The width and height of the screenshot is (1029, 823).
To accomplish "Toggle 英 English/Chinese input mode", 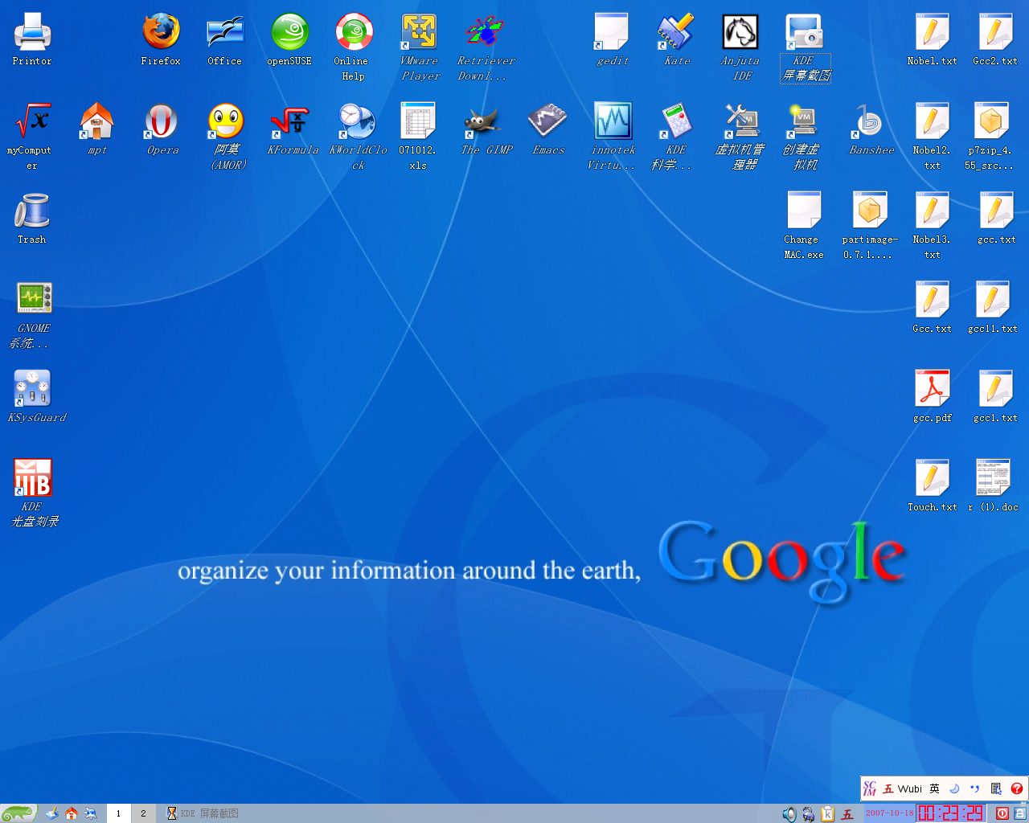I will 934,788.
